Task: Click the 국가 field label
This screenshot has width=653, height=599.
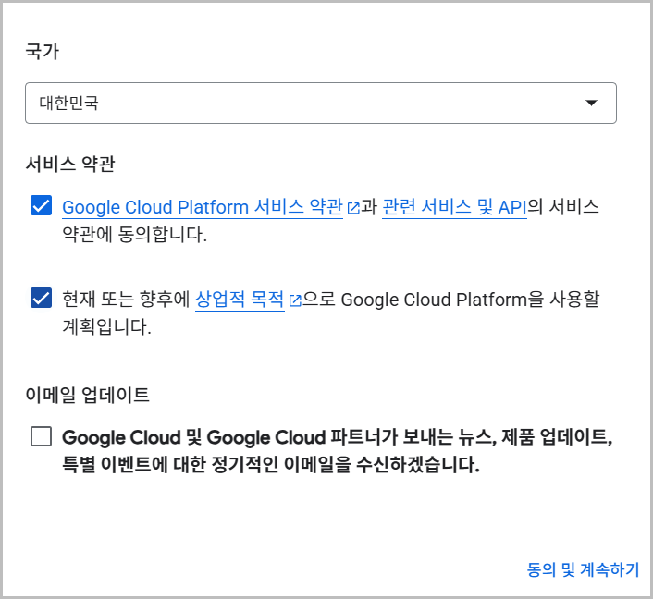Action: (43, 51)
